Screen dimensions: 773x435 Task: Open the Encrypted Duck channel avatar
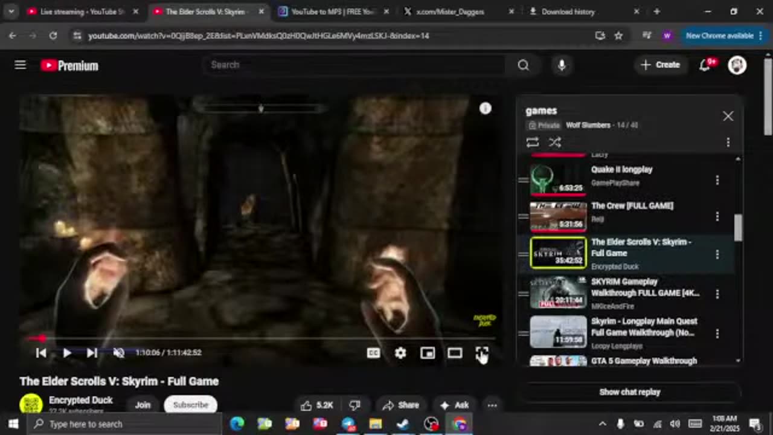(x=31, y=404)
